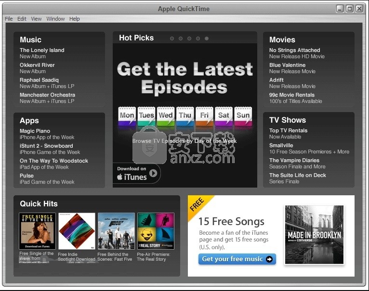Viewport: 369px width, 291px height.
Task: Open Manchester Orchestra album link
Action: [48, 98]
